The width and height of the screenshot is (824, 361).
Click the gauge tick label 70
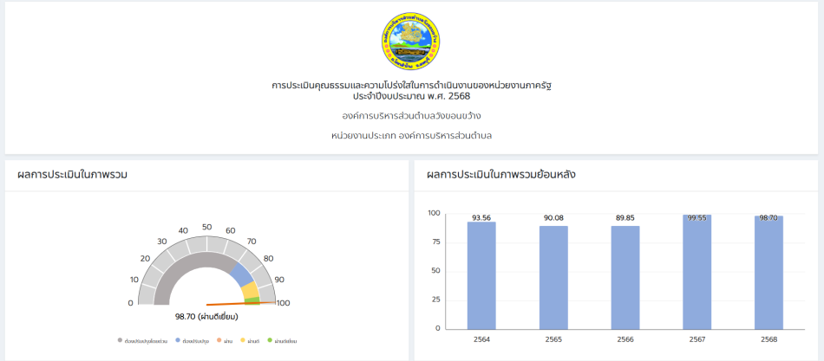pyautogui.click(x=252, y=242)
